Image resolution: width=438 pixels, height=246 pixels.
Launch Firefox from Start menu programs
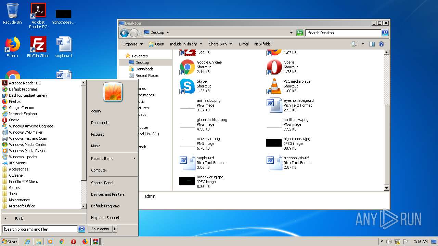tap(15, 101)
